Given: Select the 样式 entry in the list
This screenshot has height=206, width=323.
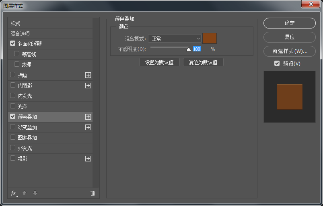Looking at the screenshot, I should coord(50,23).
